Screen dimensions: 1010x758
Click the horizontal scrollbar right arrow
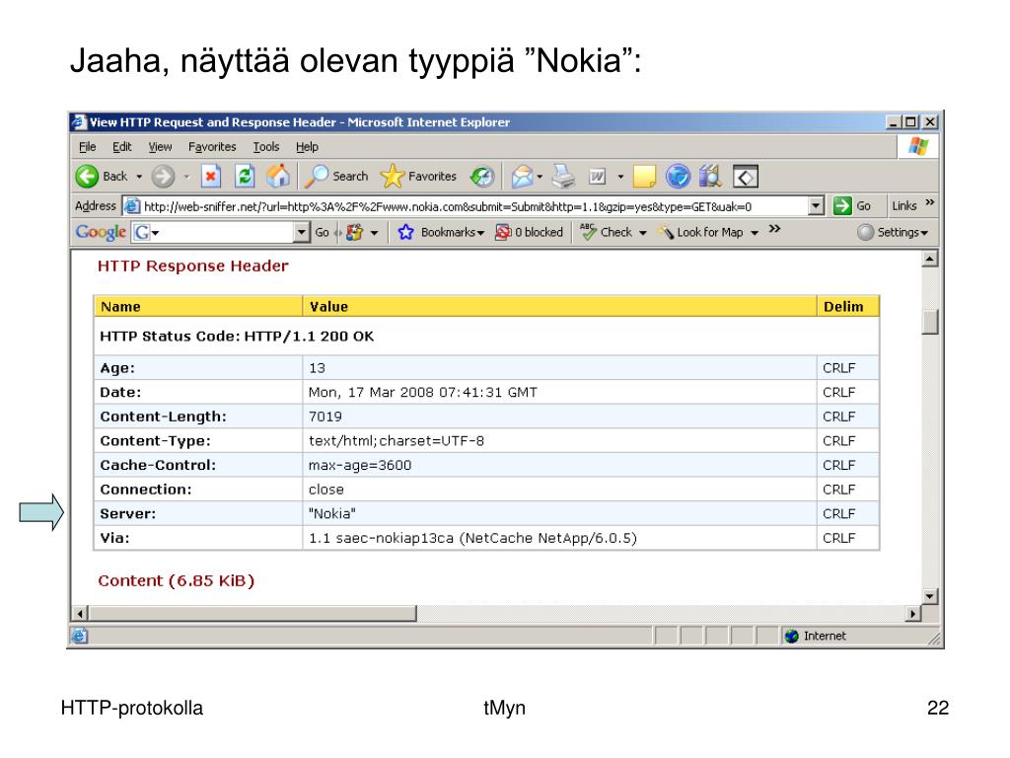click(x=912, y=614)
